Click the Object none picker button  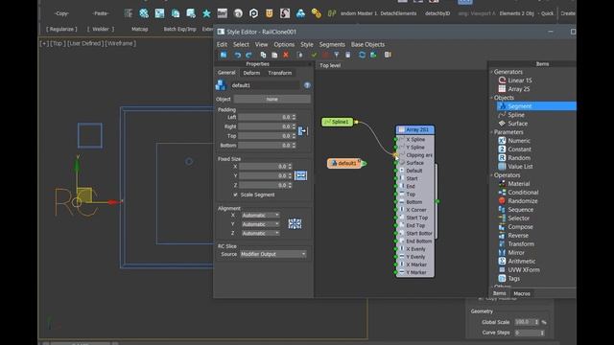(272, 100)
